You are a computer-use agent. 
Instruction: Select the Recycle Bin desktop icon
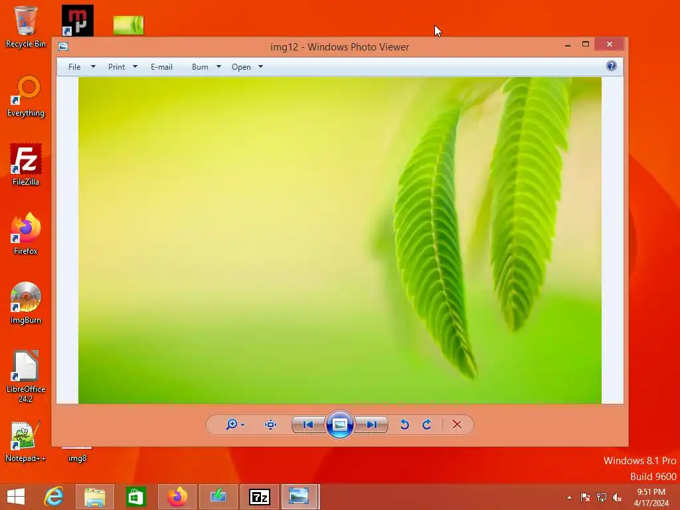[x=26, y=27]
